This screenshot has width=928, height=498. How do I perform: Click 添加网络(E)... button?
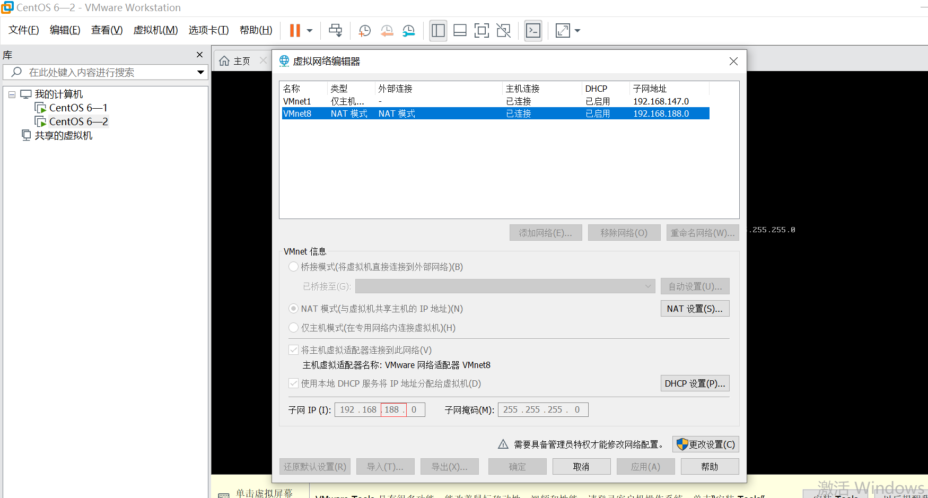click(546, 233)
